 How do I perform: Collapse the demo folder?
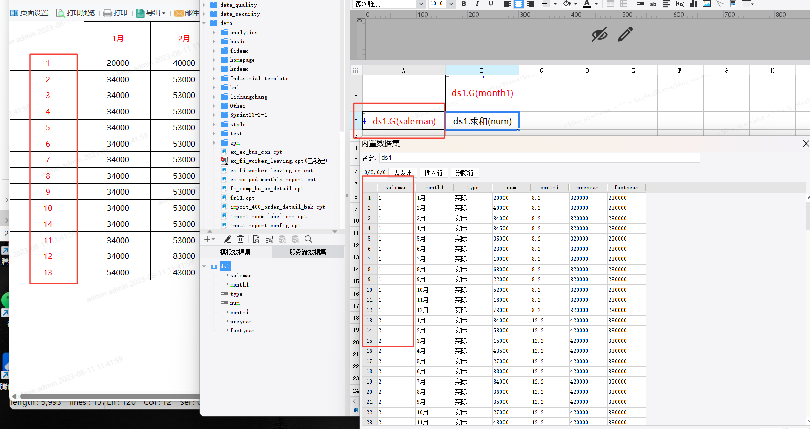tap(204, 23)
